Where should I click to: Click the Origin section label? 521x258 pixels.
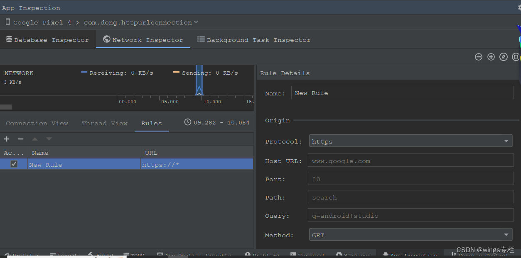(x=278, y=120)
